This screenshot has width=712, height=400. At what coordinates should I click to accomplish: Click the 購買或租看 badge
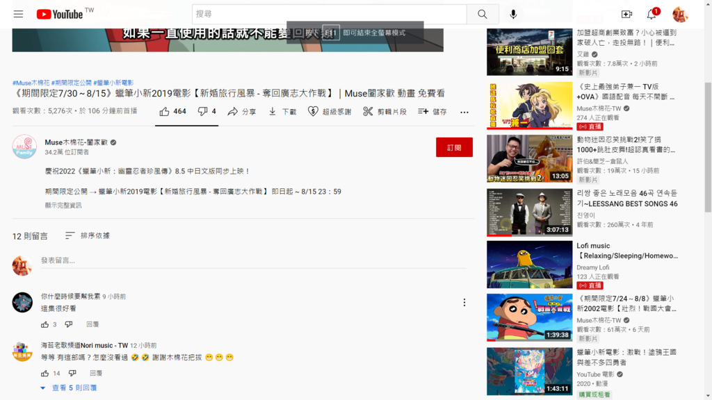click(594, 394)
